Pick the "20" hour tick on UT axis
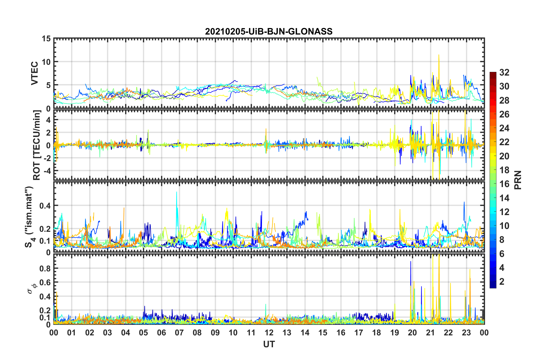The height and width of the screenshot is (360, 538). tap(412, 333)
